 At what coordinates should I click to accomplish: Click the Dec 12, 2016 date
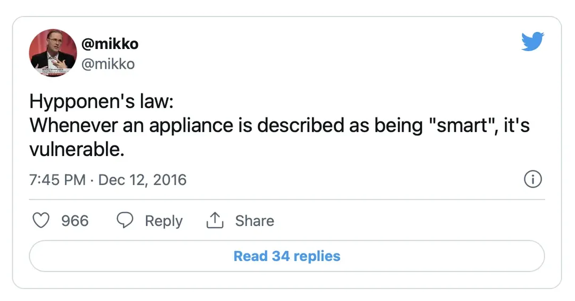143,180
